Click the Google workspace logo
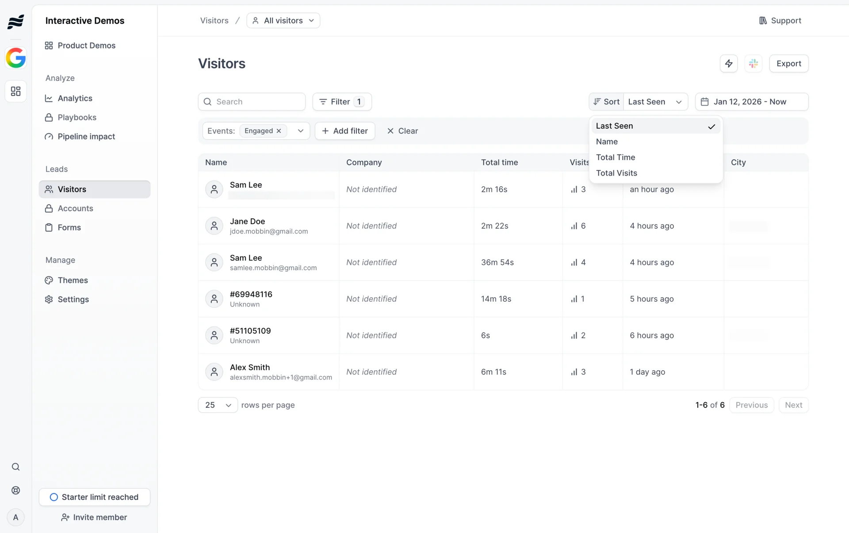 click(x=16, y=58)
